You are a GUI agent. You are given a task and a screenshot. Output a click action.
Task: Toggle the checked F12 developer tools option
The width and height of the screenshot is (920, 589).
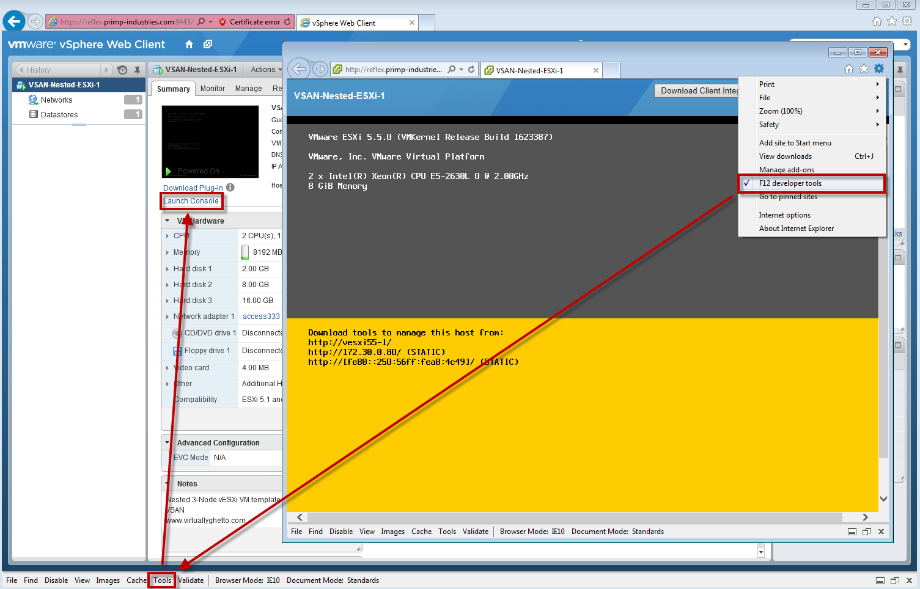(790, 183)
